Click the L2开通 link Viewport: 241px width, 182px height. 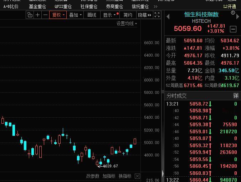pyautogui.click(x=230, y=6)
